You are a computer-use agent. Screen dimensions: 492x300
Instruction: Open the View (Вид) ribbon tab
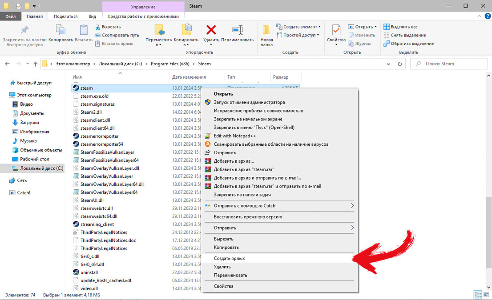click(x=92, y=16)
